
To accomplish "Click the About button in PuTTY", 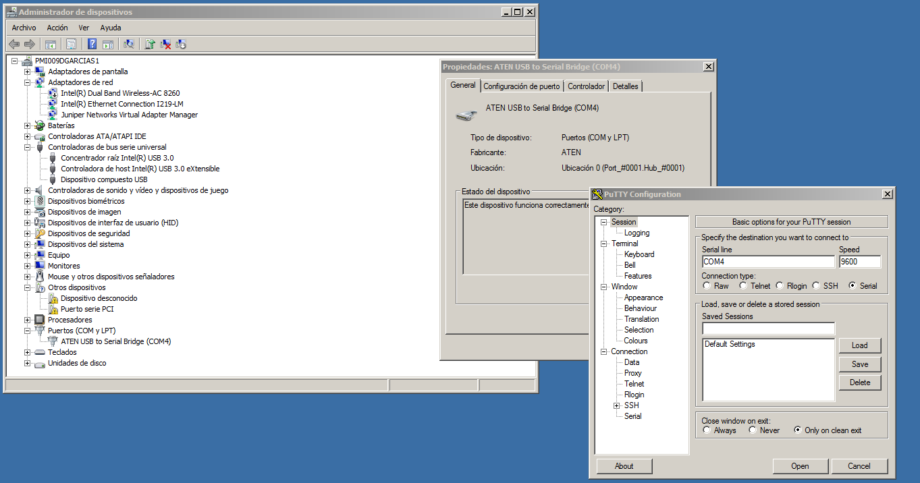I will pos(623,466).
